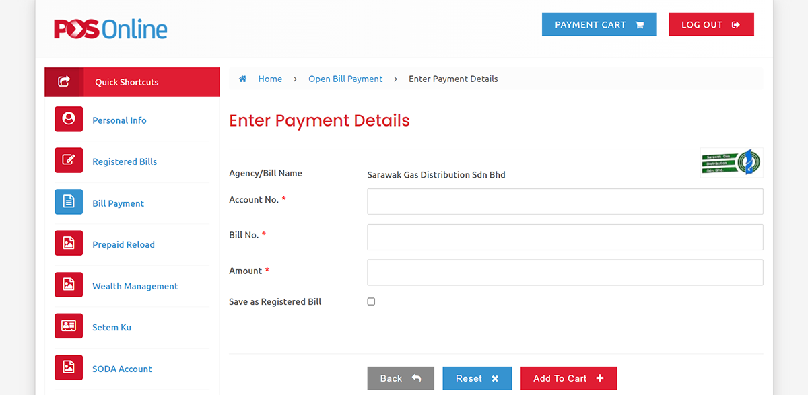Go Back to previous page
Image resolution: width=808 pixels, height=395 pixels.
(401, 378)
